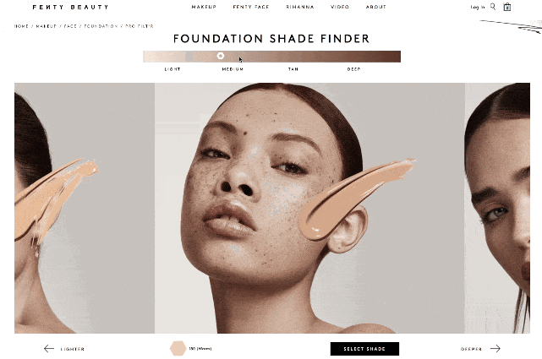The height and width of the screenshot is (359, 542).
Task: Open the Fenty Face menu
Action: (x=251, y=7)
